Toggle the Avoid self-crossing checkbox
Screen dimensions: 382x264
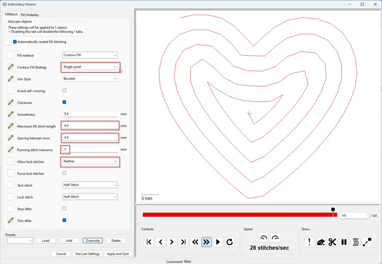(x=64, y=90)
